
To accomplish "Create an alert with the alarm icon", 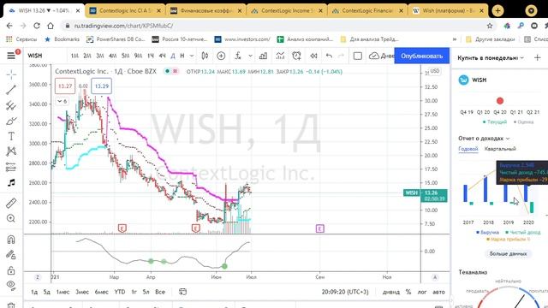I will pos(297,56).
